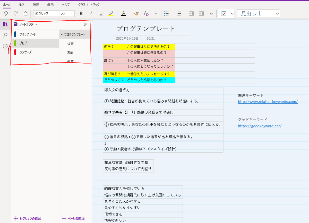Select the クイック ノート section
This screenshot has height=223, width=309.
pyautogui.click(x=35, y=34)
